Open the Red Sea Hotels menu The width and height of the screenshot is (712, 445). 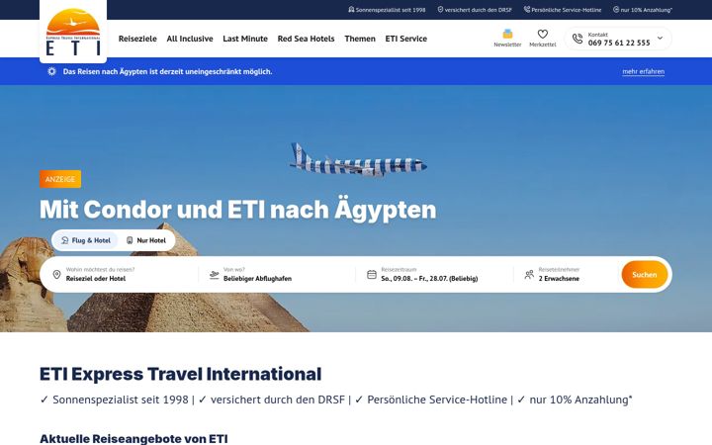(x=306, y=39)
